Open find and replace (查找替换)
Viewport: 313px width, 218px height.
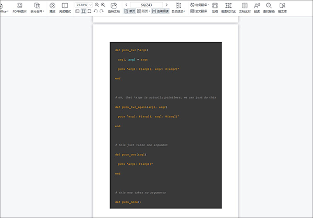coord(269,8)
